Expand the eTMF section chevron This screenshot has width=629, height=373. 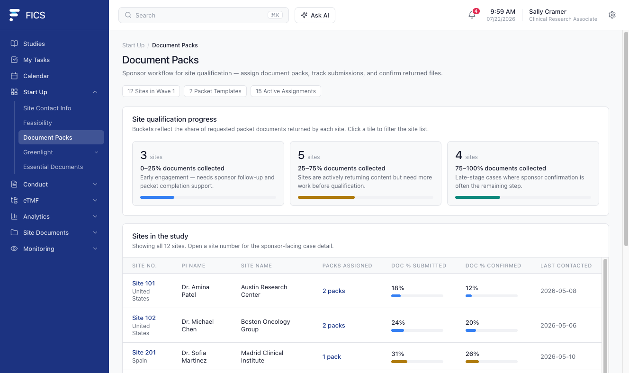[x=95, y=200]
